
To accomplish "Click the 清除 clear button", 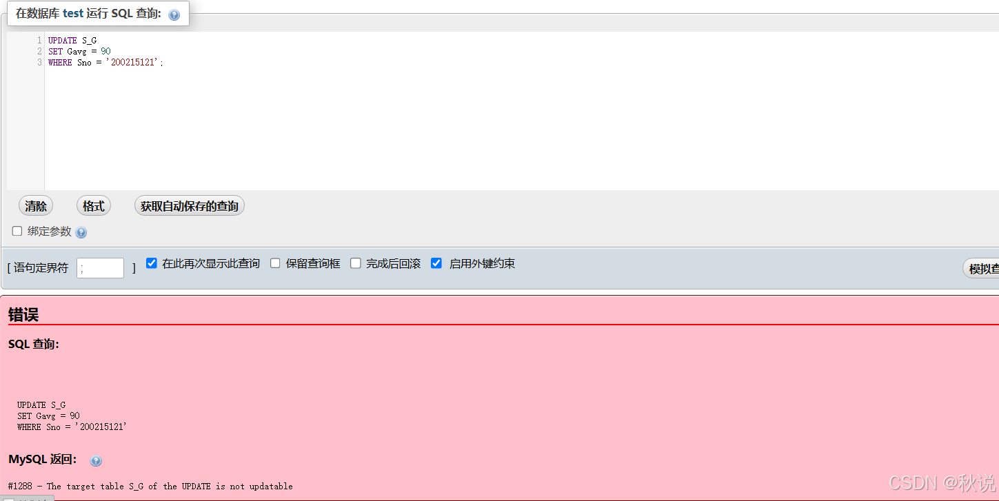I will point(36,205).
